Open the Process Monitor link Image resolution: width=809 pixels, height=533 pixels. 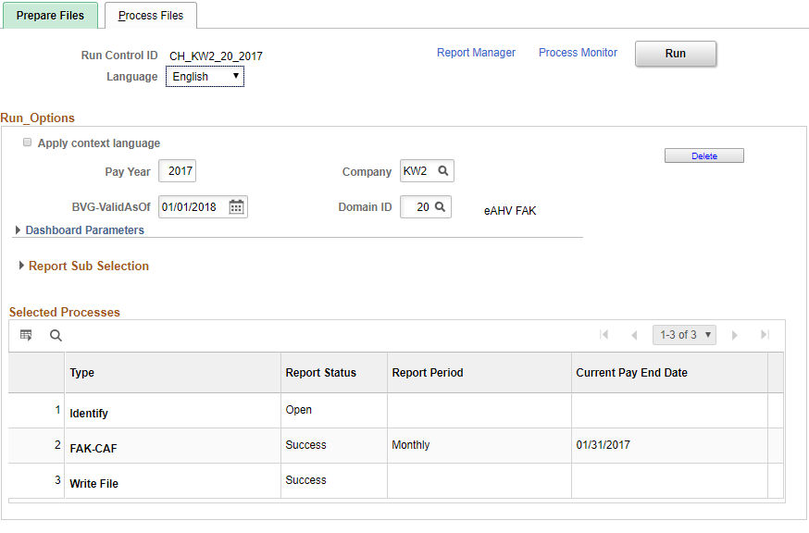tap(578, 53)
